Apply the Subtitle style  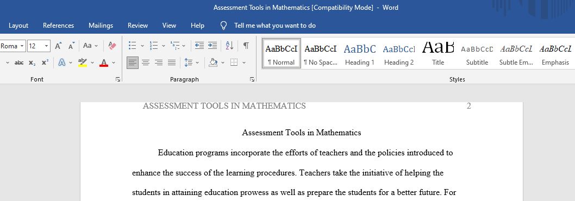pos(477,53)
